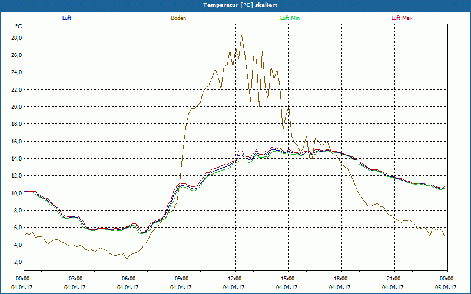Screen dimensions: 471x294
Task: Click the 28,0 y-axis value
Action: click(x=16, y=38)
